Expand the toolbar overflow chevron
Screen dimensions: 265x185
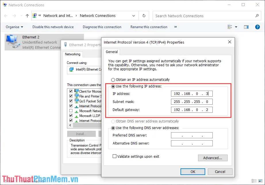176,27
